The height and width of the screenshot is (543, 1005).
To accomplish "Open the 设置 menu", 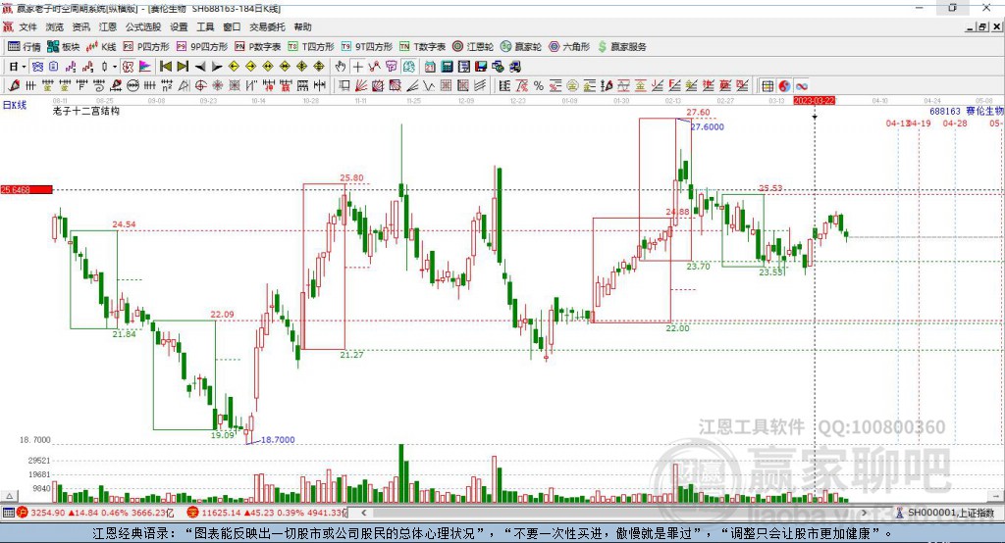I will [179, 26].
